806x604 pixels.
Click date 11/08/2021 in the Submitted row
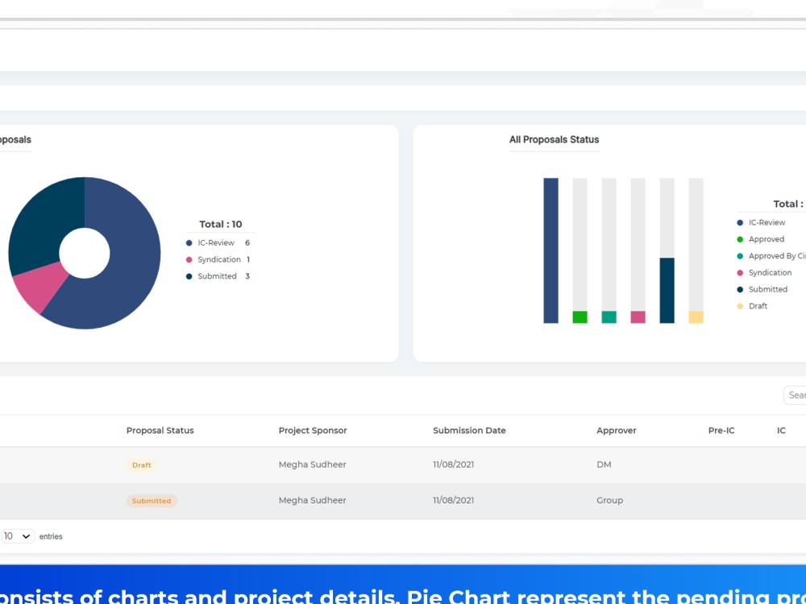(x=453, y=500)
